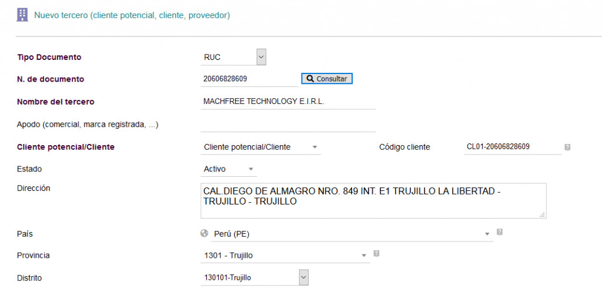This screenshot has width=602, height=292.
Task: Click the bold Cliente potencial/Cliente label
Action: 66,147
